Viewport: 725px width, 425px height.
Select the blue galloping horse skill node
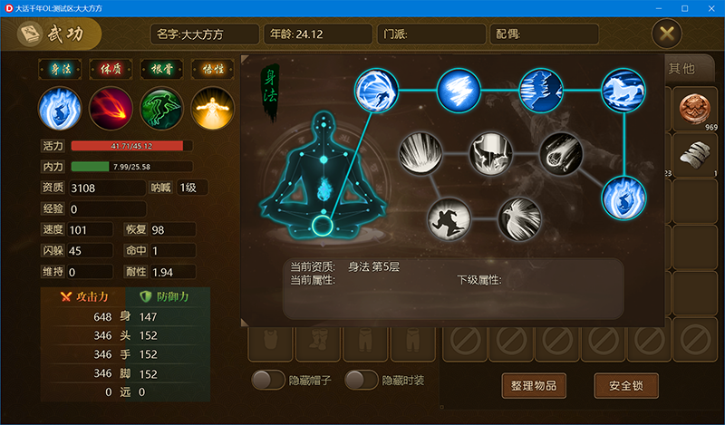point(623,91)
